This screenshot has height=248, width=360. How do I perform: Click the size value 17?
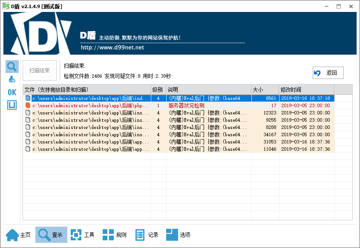[x=274, y=105]
